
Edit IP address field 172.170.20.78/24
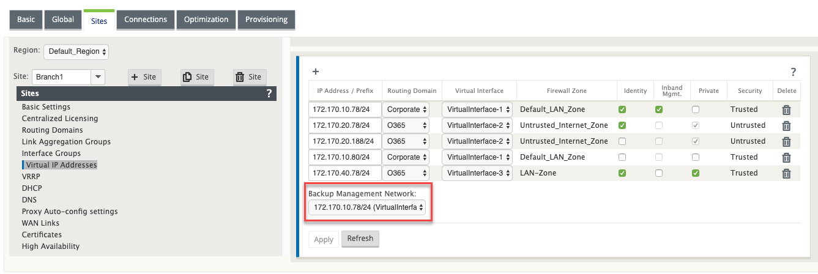[x=344, y=125]
